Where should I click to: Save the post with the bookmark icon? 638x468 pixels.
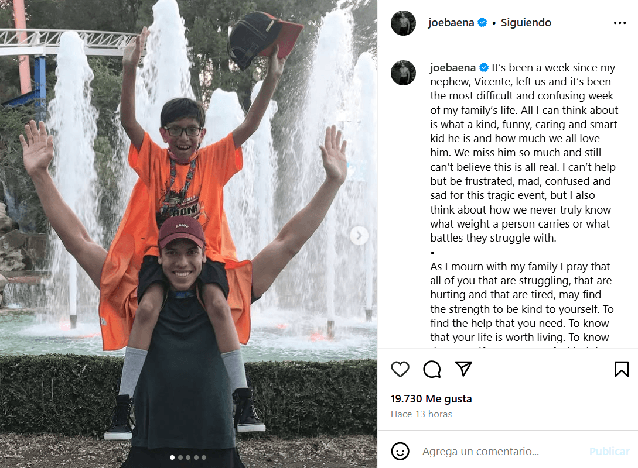(622, 369)
